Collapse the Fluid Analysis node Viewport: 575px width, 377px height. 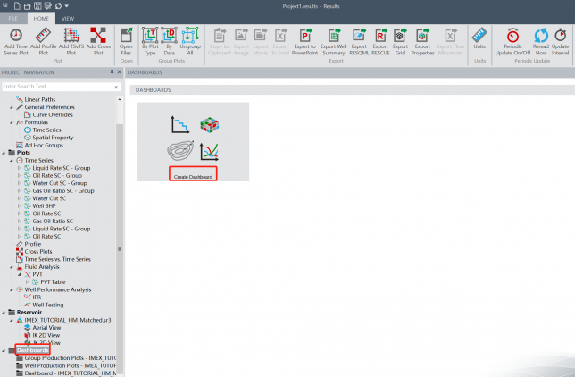pyautogui.click(x=12, y=266)
